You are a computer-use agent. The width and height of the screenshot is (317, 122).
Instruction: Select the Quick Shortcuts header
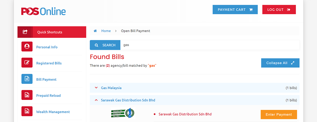[x=52, y=32]
